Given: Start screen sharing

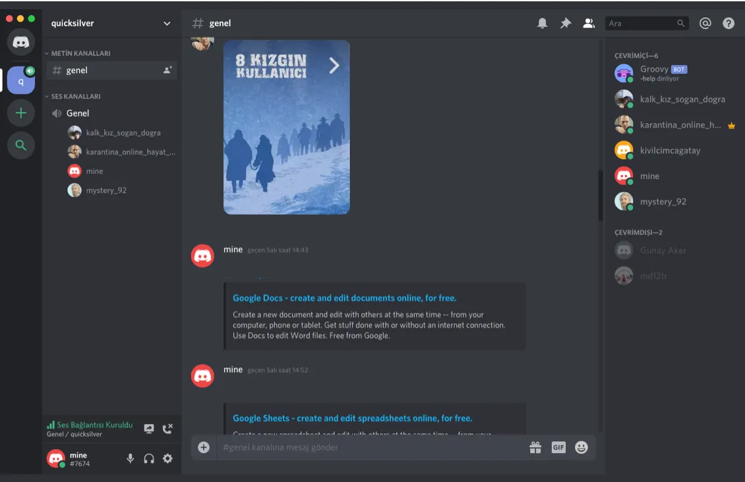Looking at the screenshot, I should [148, 428].
